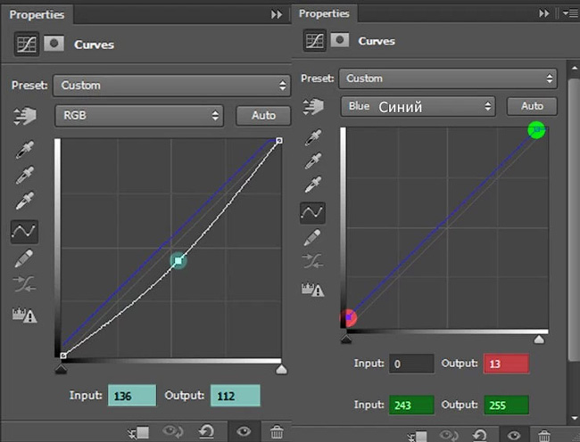This screenshot has height=442, width=580.
Task: Open the Preset Custom dropdown in left panel
Action: click(172, 86)
